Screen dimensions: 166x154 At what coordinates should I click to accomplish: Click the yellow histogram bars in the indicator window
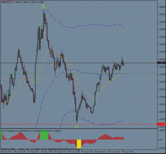coord(79,144)
